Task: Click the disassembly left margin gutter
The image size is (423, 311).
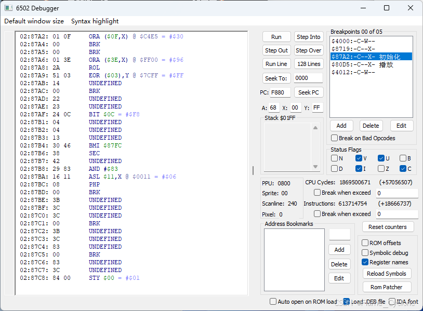Action: pos(10,163)
